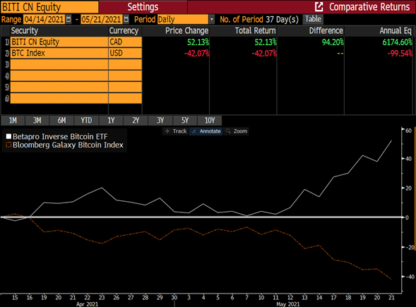Open the Settings tab
The height and width of the screenshot is (307, 416).
click(143, 7)
